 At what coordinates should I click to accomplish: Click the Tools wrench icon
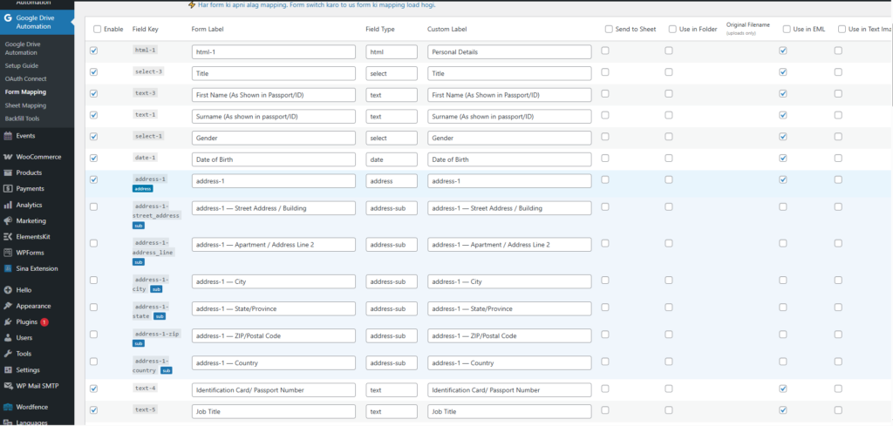(8, 354)
